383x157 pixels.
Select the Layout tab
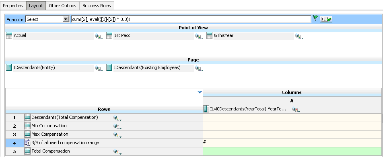click(x=36, y=6)
